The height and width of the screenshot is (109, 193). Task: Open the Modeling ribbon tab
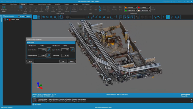pyautogui.click(x=57, y=4)
